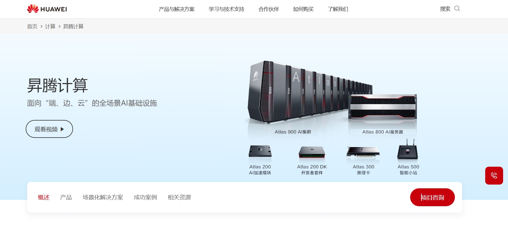Click the Atlas 300 推理卡 image
Screen dimensions: 508x231
click(363, 152)
